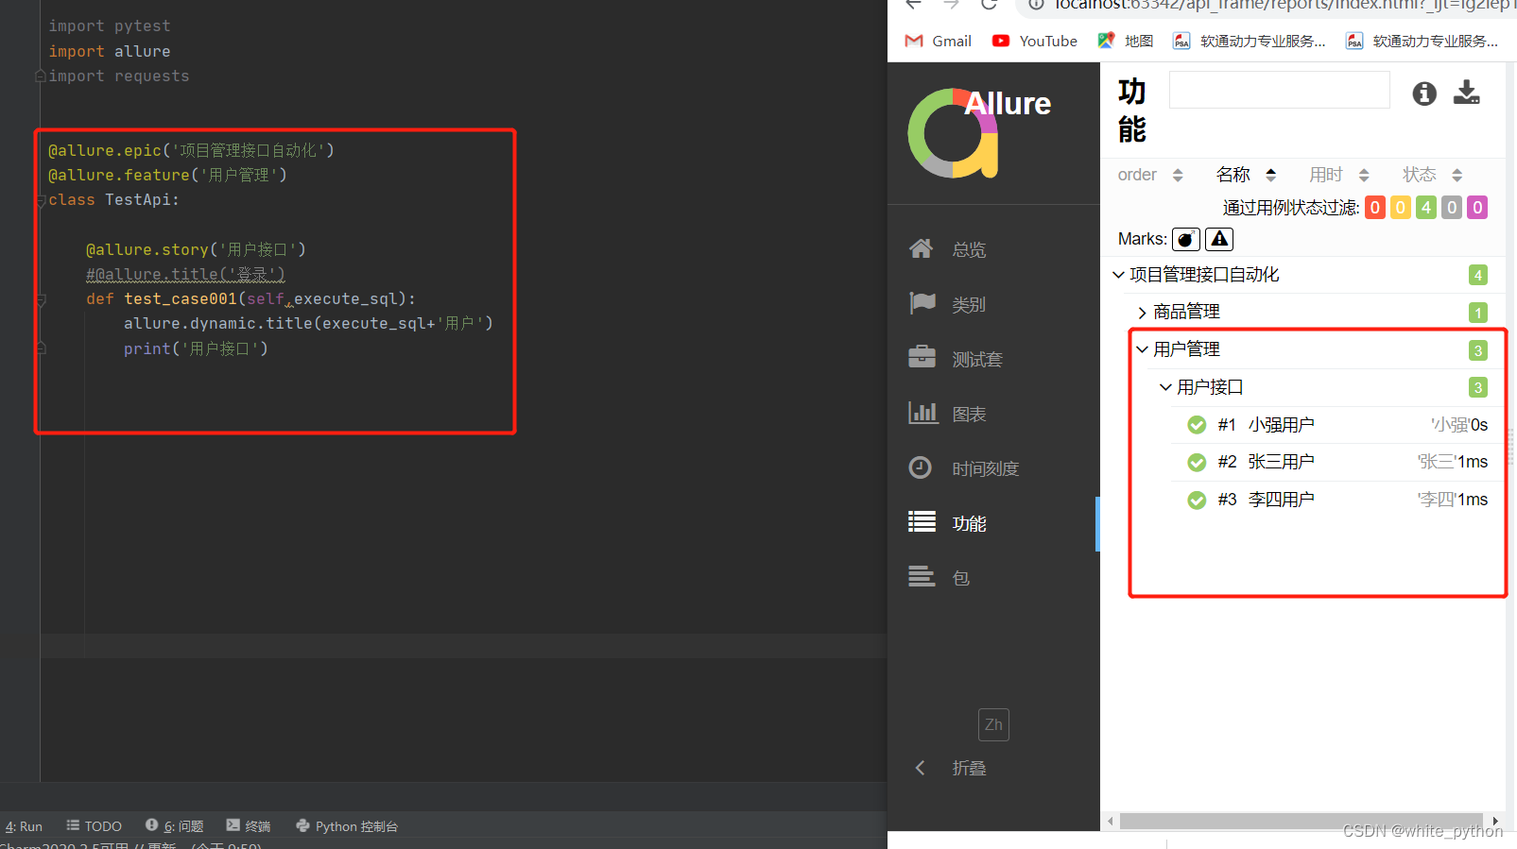Open Behaviors (功能) list icon

coord(922,522)
